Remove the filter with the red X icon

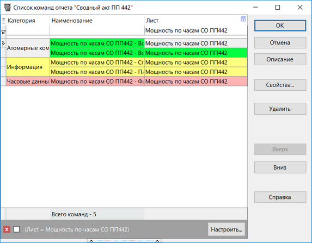tap(7, 229)
